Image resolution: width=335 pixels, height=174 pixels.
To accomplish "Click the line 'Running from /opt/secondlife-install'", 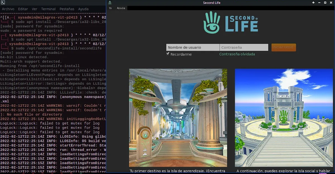I will pyautogui.click(x=40, y=66).
